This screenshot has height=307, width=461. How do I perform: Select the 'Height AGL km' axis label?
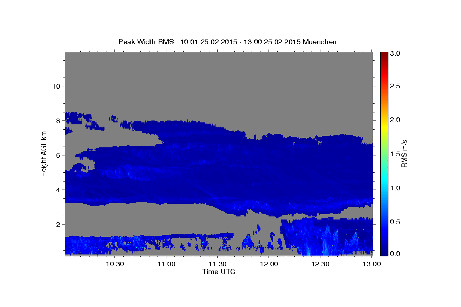point(44,153)
